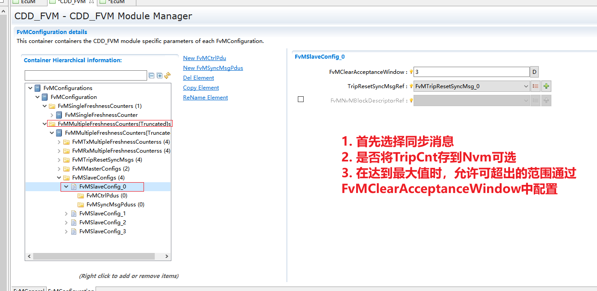Collapse the FvMSlaveConfigs folder node
Image resolution: width=597 pixels, height=291 pixels.
[59, 178]
